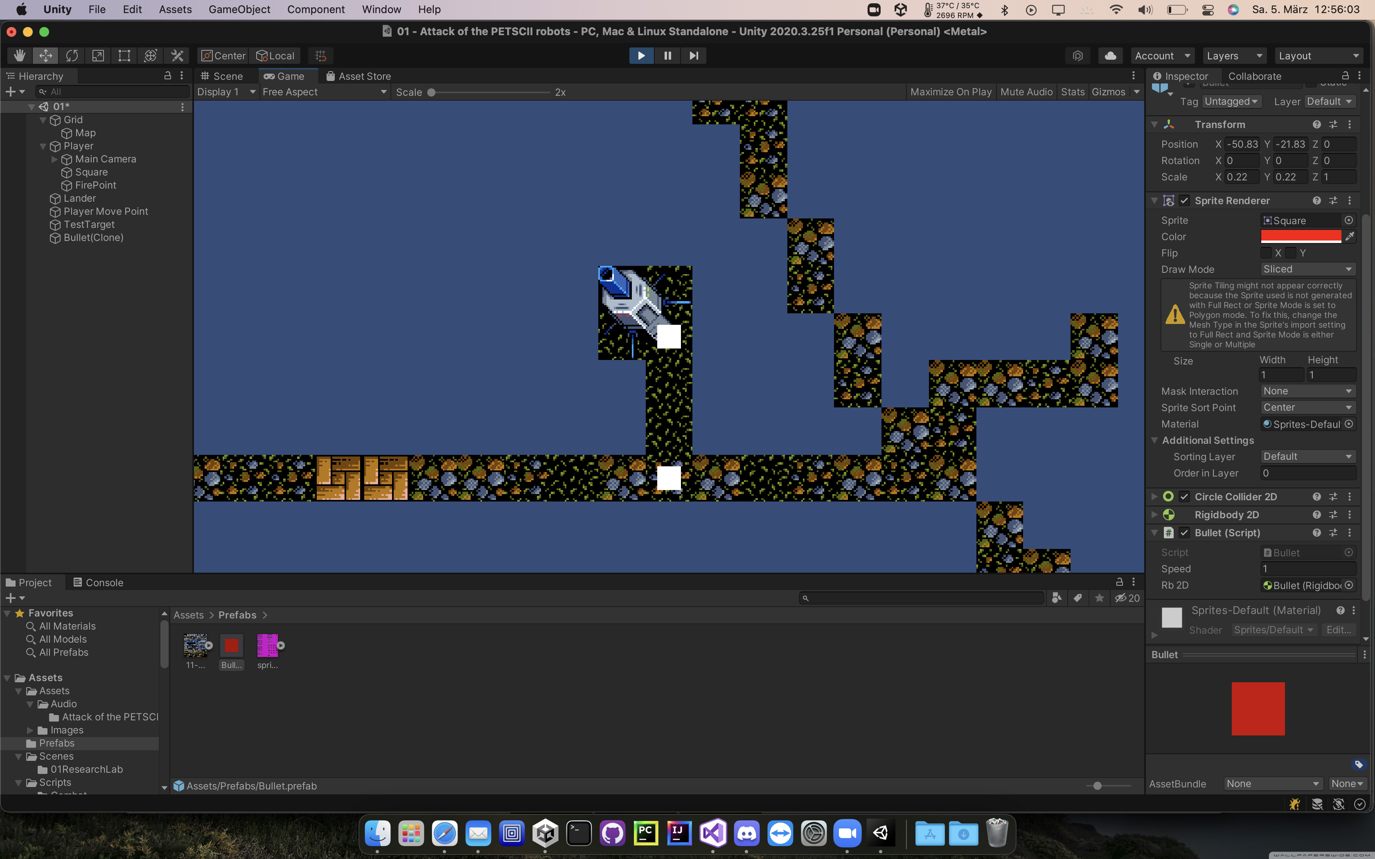Open the Layers dropdown
The height and width of the screenshot is (859, 1375).
(x=1233, y=56)
